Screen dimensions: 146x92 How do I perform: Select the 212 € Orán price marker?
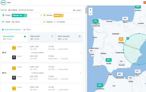138,71
